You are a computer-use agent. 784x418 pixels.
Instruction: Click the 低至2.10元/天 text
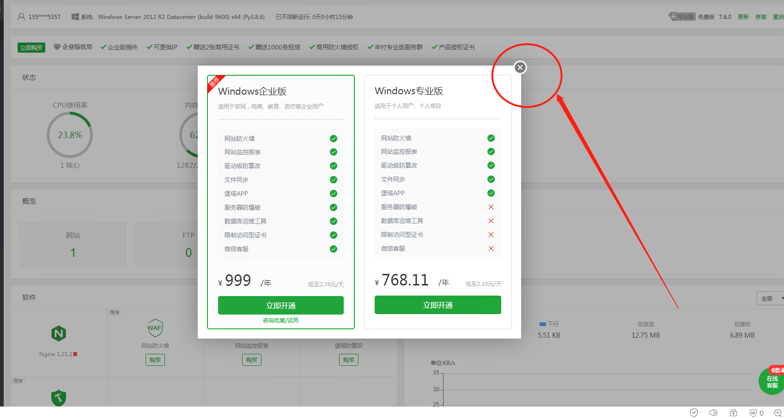[483, 284]
